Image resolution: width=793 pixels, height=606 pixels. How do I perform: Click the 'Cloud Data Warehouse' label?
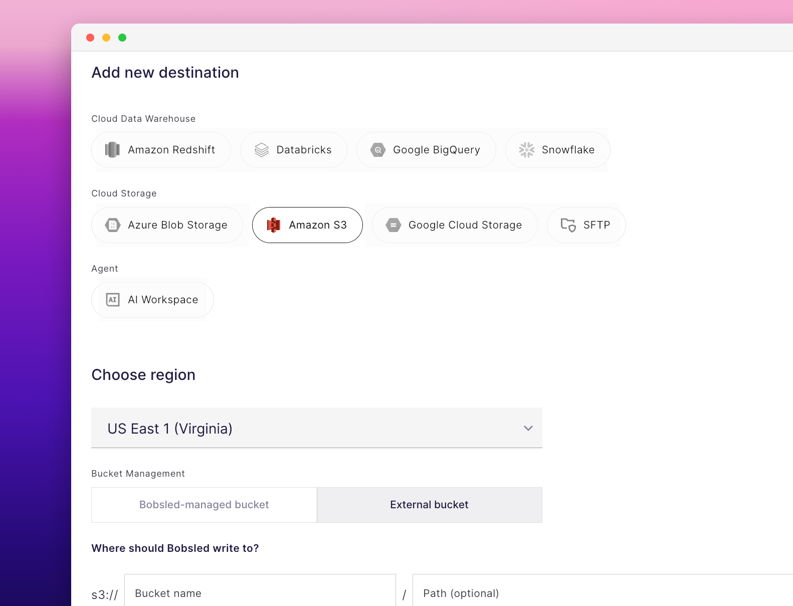coord(143,119)
